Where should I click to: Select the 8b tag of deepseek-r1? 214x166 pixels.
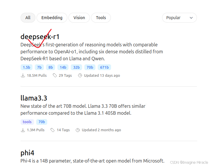50,67
